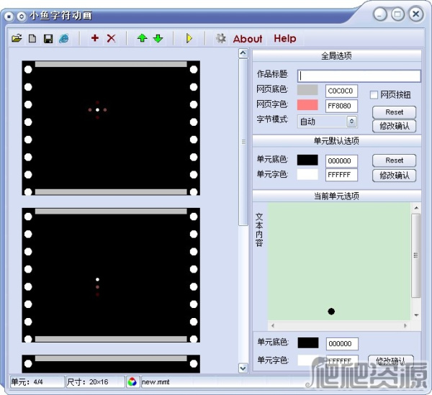Create a new blank document

point(32,39)
